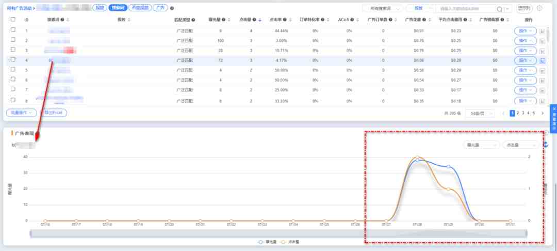
Task: Open 投放 dropdown beside search box
Action: [x=421, y=9]
